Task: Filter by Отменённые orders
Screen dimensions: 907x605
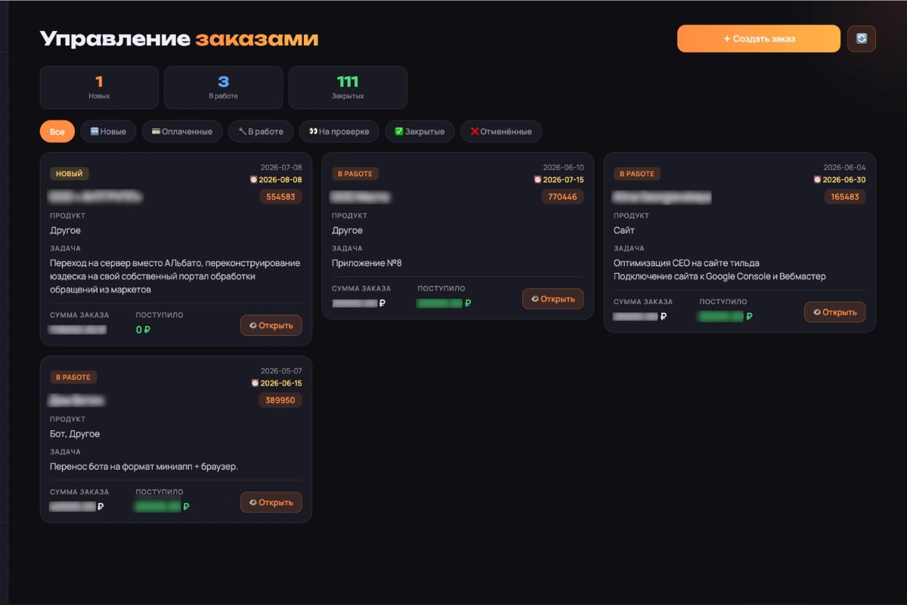Action: click(x=501, y=132)
